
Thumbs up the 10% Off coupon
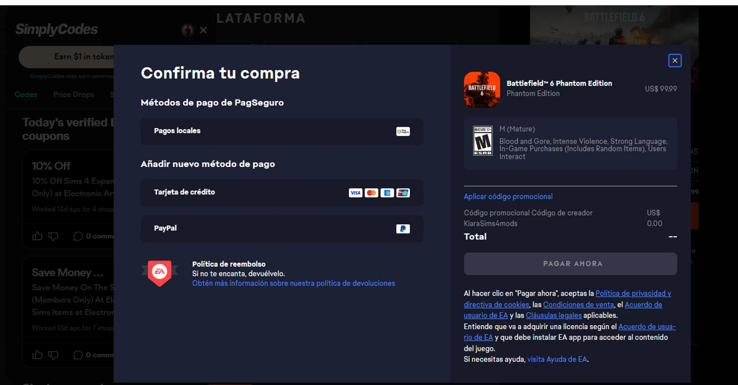pyautogui.click(x=37, y=236)
